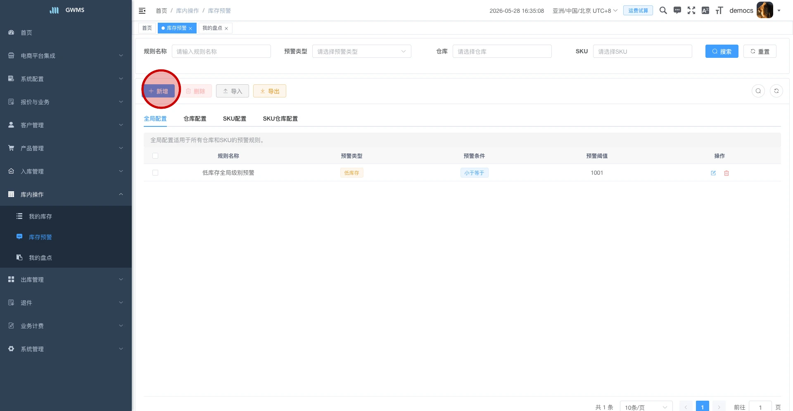The width and height of the screenshot is (793, 411).
Task: Open the 预警类型 select dropdown
Action: (x=362, y=51)
